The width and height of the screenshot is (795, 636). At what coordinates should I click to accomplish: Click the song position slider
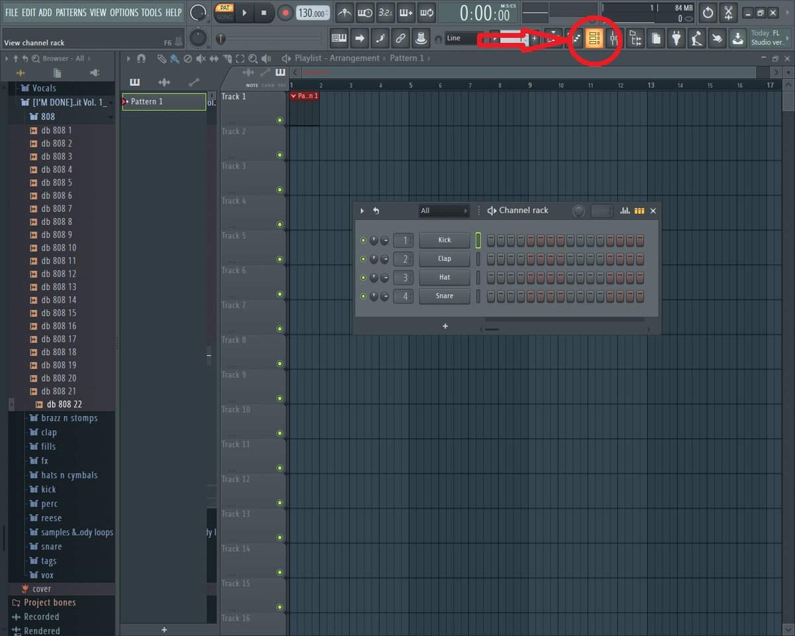click(272, 39)
